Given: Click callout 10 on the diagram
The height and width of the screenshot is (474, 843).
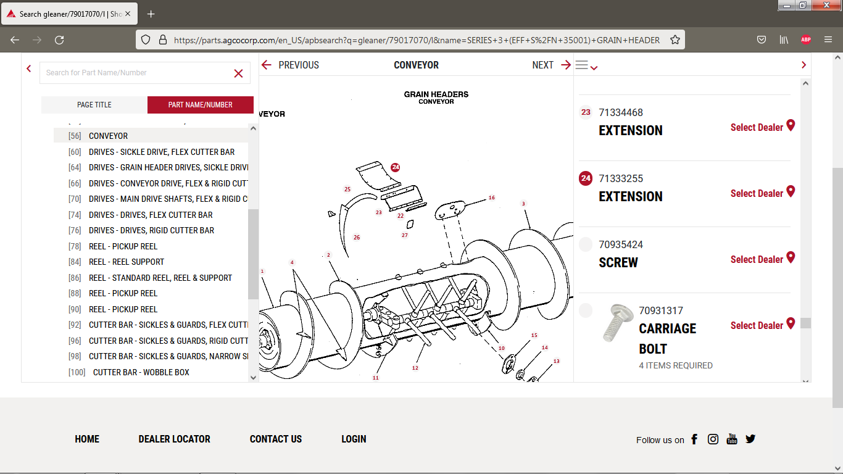Looking at the screenshot, I should point(502,349).
